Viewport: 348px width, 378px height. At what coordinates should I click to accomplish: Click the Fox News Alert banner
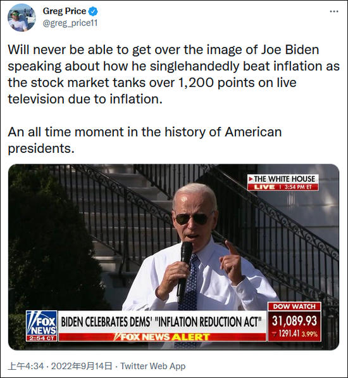pos(163,337)
